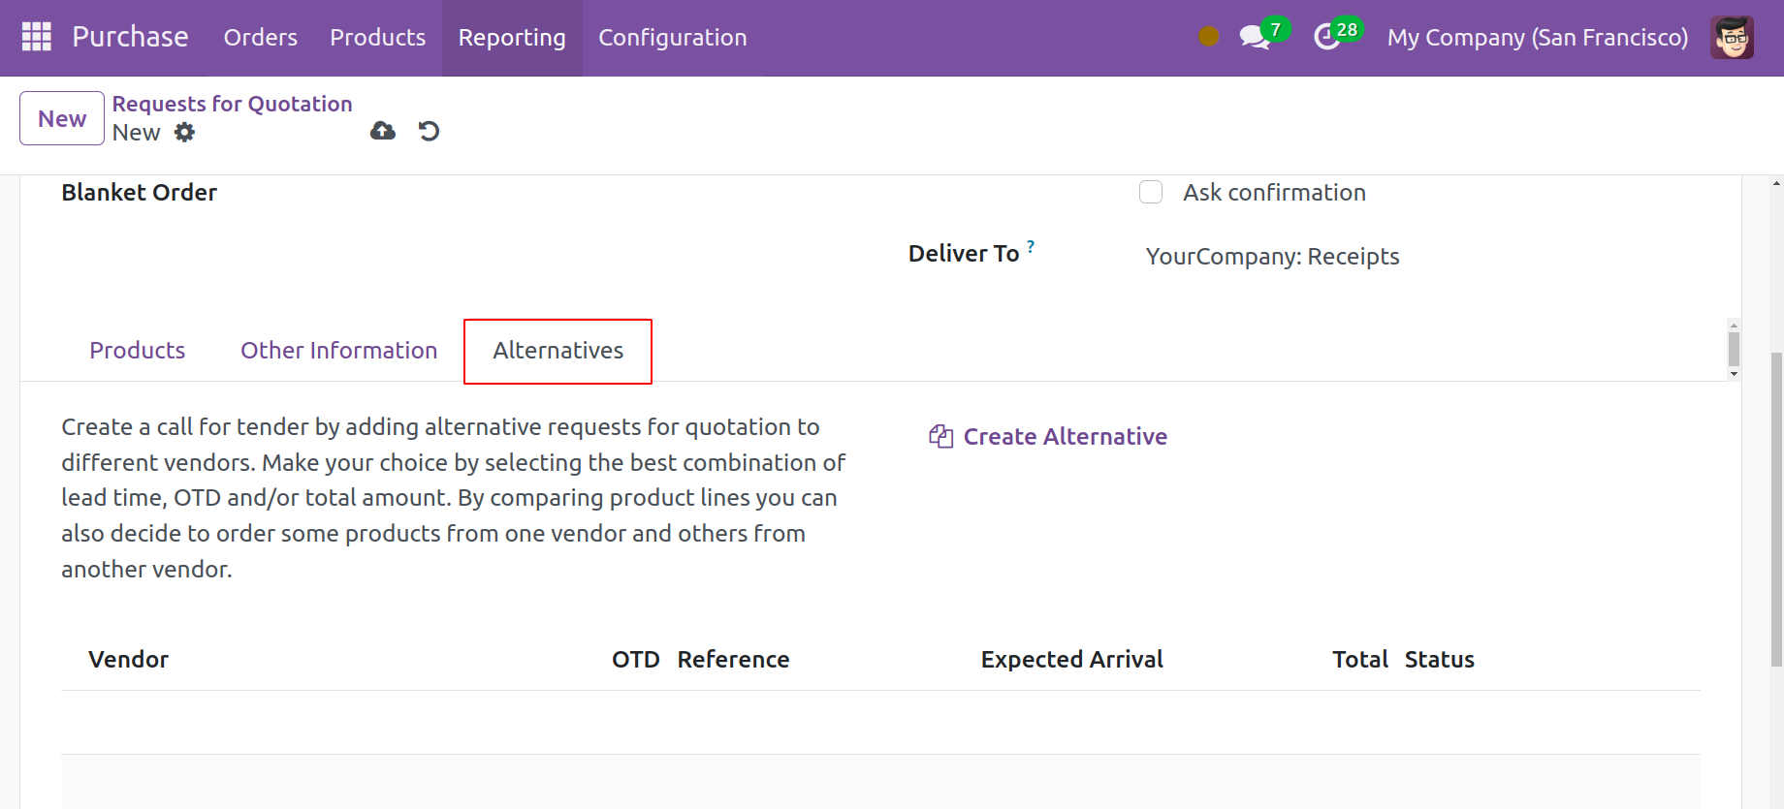Click the inner scrollbar down arrow
Image resolution: width=1784 pixels, height=809 pixels.
(x=1734, y=374)
